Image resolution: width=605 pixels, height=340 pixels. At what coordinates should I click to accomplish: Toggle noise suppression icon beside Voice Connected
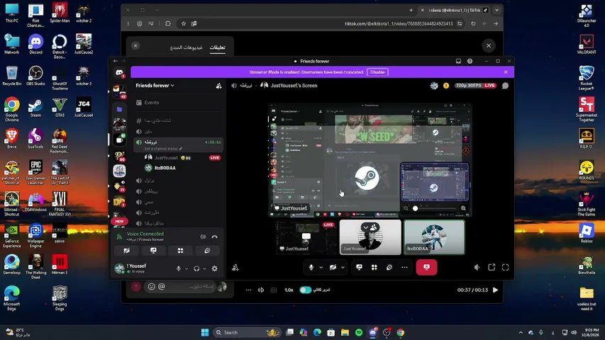203,237
